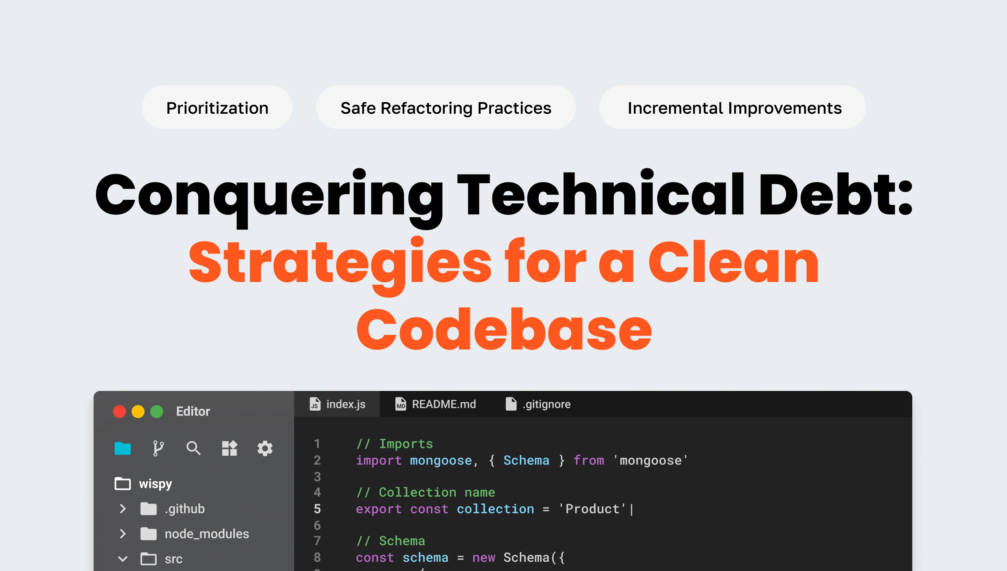Viewport: 1007px width, 571px height.
Task: Collapse the src folder chevron
Action: pyautogui.click(x=122, y=559)
